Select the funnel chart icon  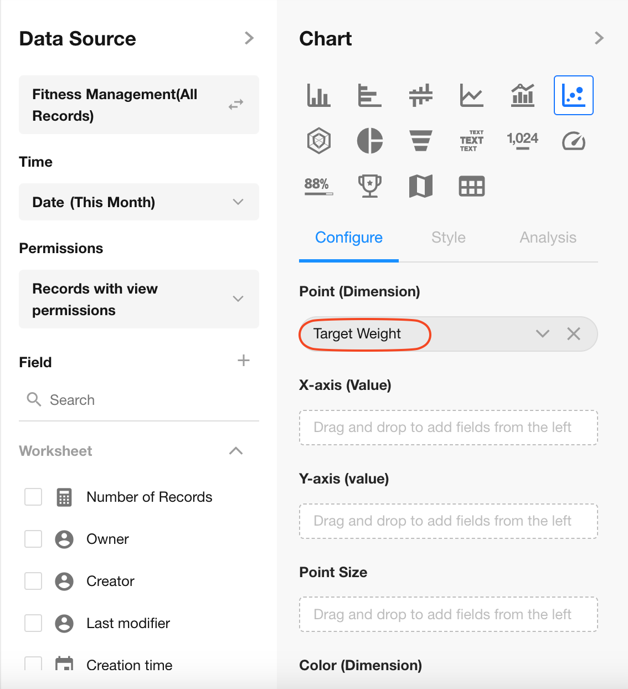coord(421,141)
